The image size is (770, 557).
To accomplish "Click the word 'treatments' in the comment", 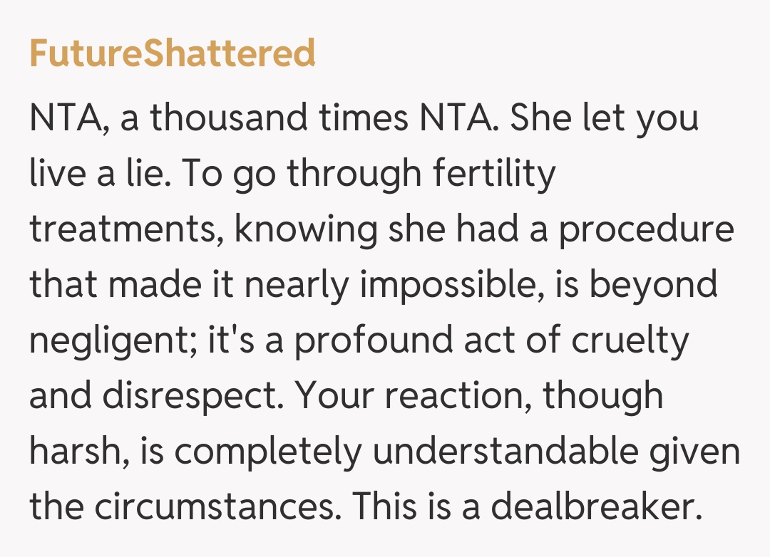I will pos(123,228).
